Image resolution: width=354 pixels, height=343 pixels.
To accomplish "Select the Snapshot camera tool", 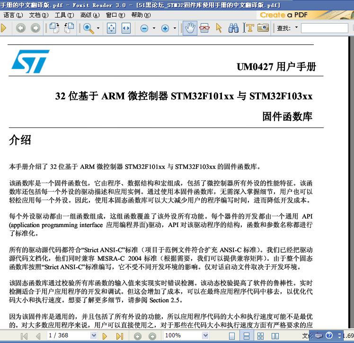I will tap(263, 28).
